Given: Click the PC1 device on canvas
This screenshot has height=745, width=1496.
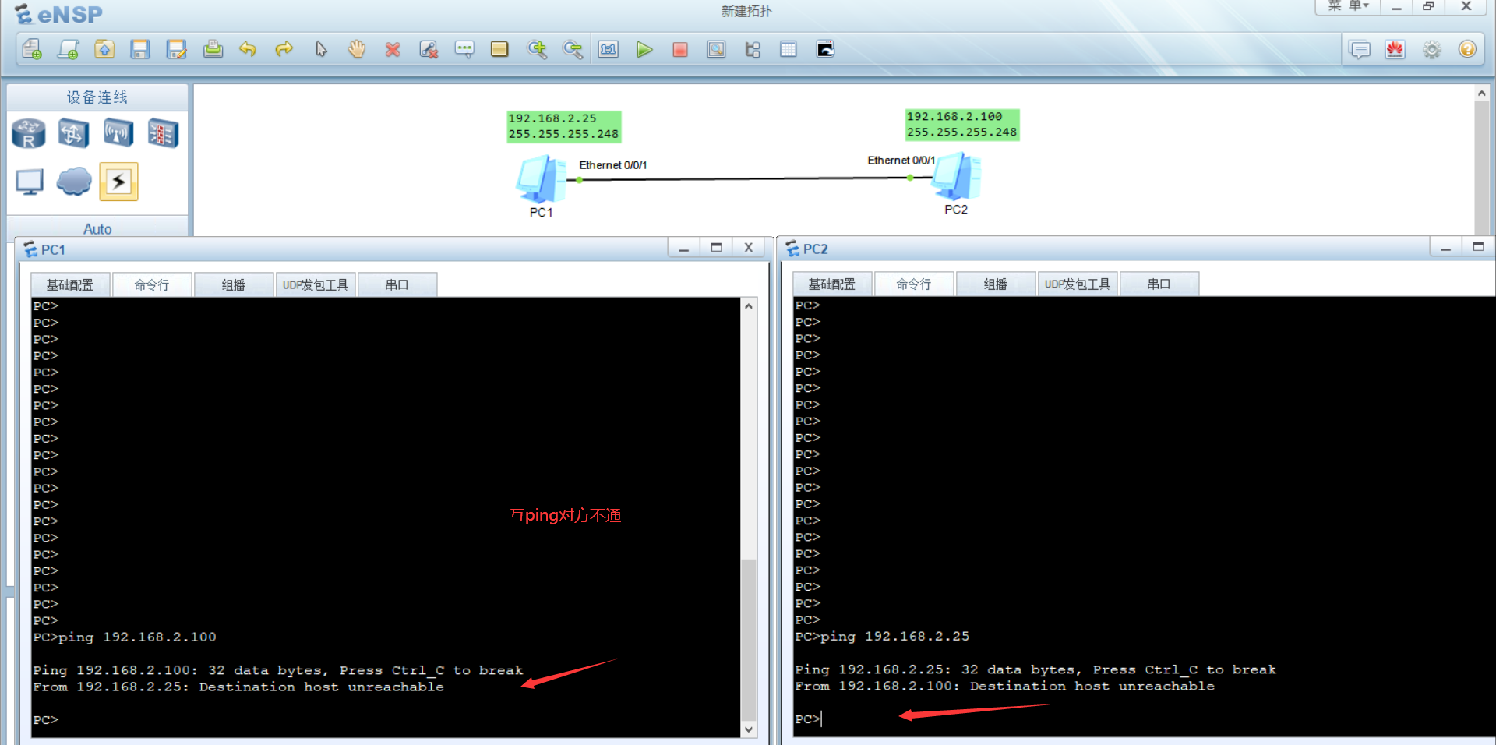Looking at the screenshot, I should (541, 179).
